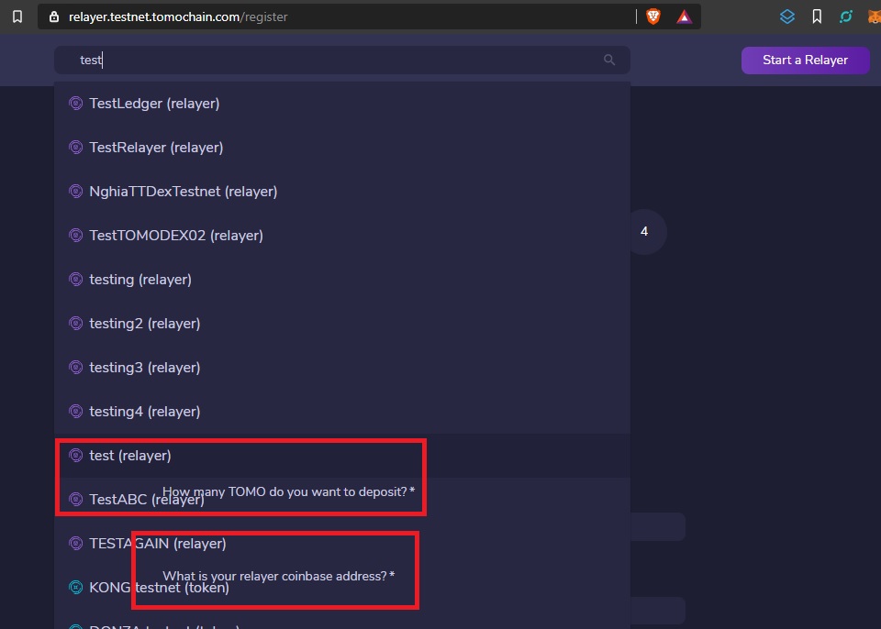Click the relayer icon beside testing4
This screenshot has height=629, width=881.
point(75,411)
